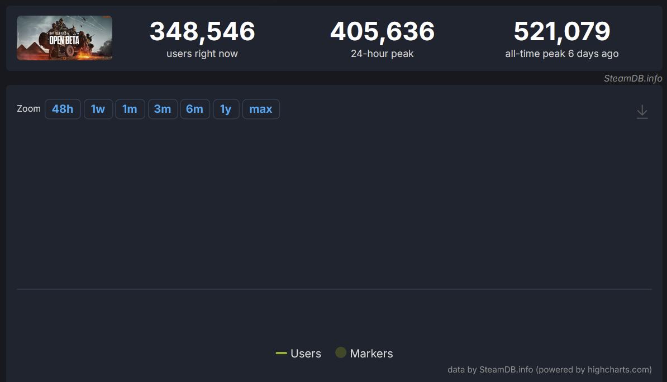The image size is (667, 382).
Task: Set chart zoom to max
Action: point(261,109)
